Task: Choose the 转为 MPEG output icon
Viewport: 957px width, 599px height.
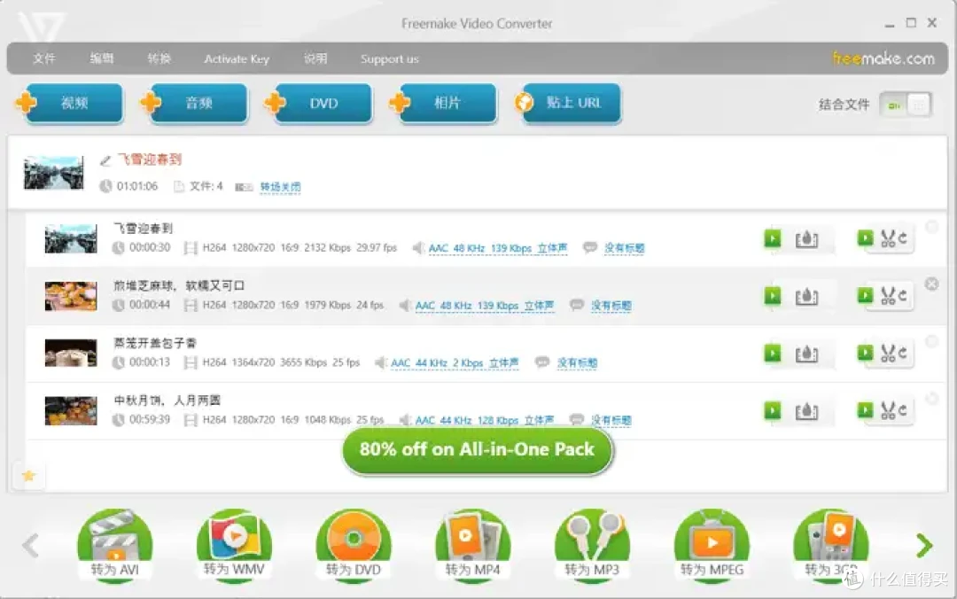Action: click(x=712, y=545)
